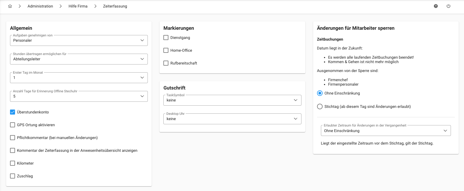Expand Erlaubter Zeitraum für Änderungen dropdown

(386, 131)
